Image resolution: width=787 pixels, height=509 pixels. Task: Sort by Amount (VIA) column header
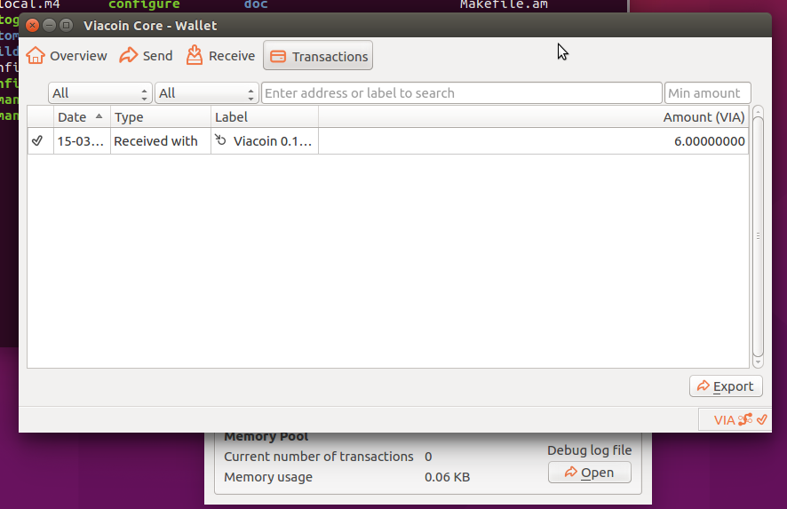click(534, 117)
